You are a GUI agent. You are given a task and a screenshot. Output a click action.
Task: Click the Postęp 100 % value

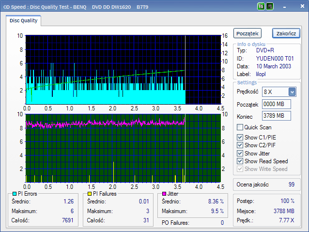click(287, 201)
